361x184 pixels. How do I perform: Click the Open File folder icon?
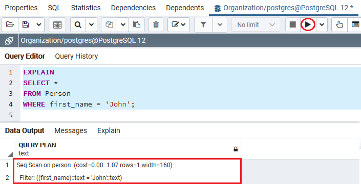(x=10, y=24)
